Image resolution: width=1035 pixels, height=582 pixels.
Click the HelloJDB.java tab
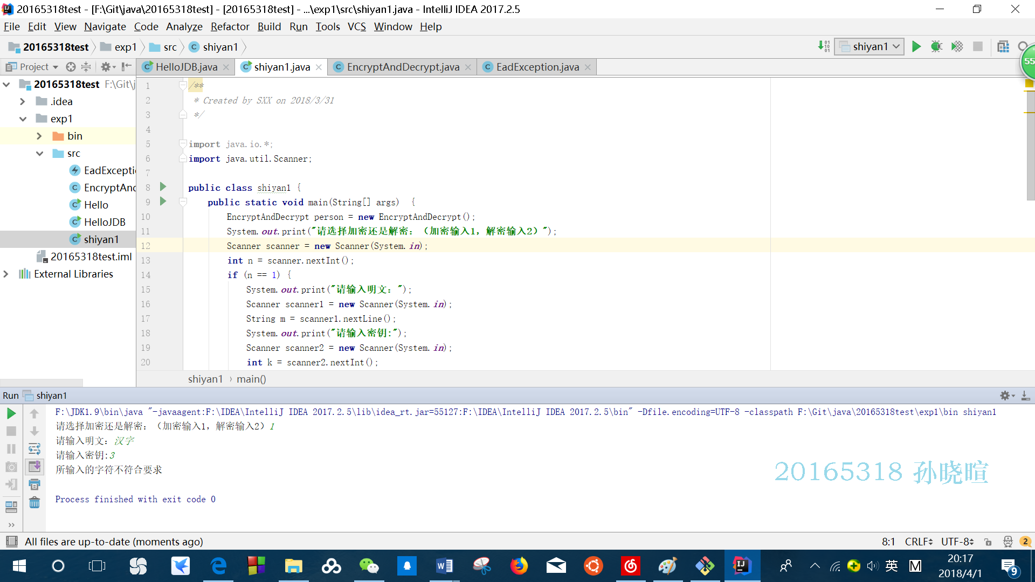click(185, 66)
